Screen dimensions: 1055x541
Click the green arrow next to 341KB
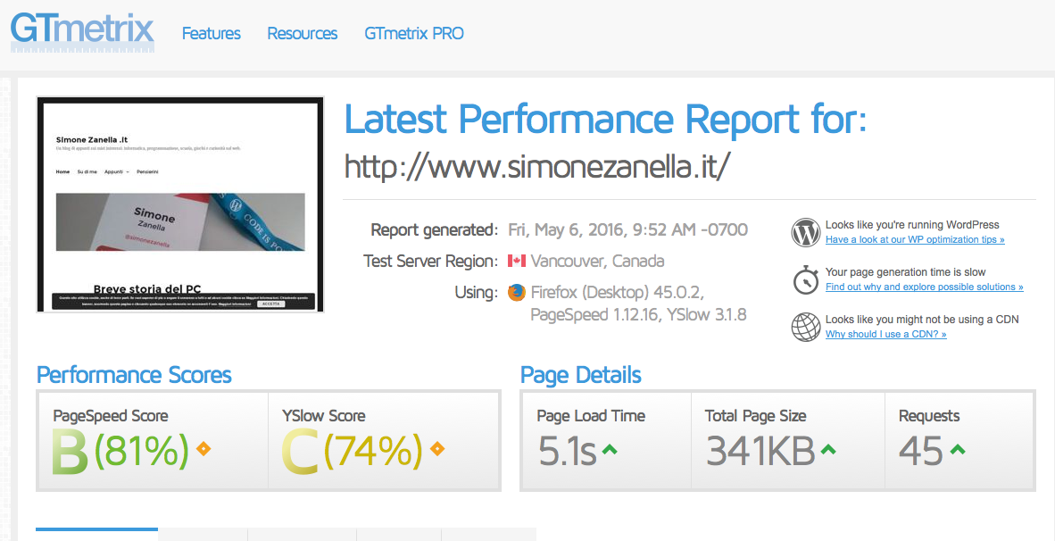828,449
